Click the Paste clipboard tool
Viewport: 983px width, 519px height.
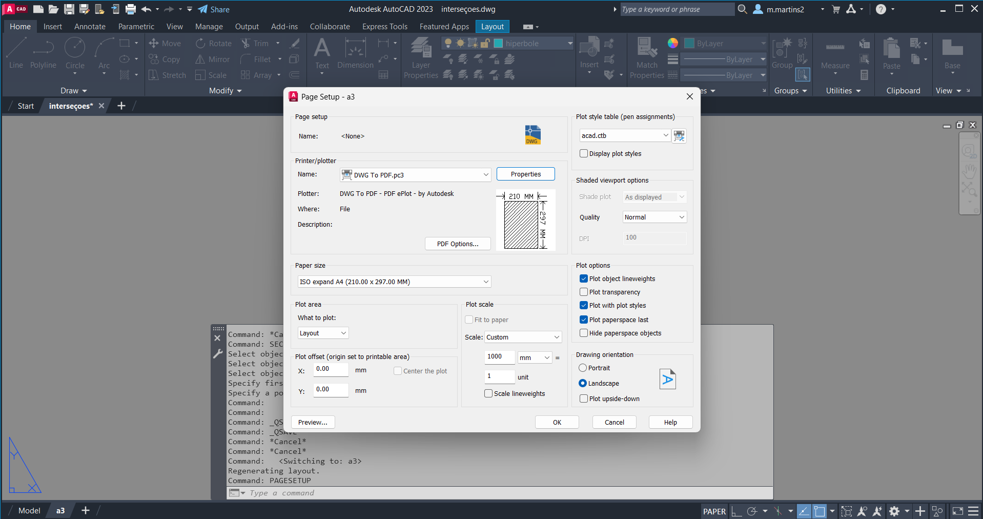tap(892, 53)
